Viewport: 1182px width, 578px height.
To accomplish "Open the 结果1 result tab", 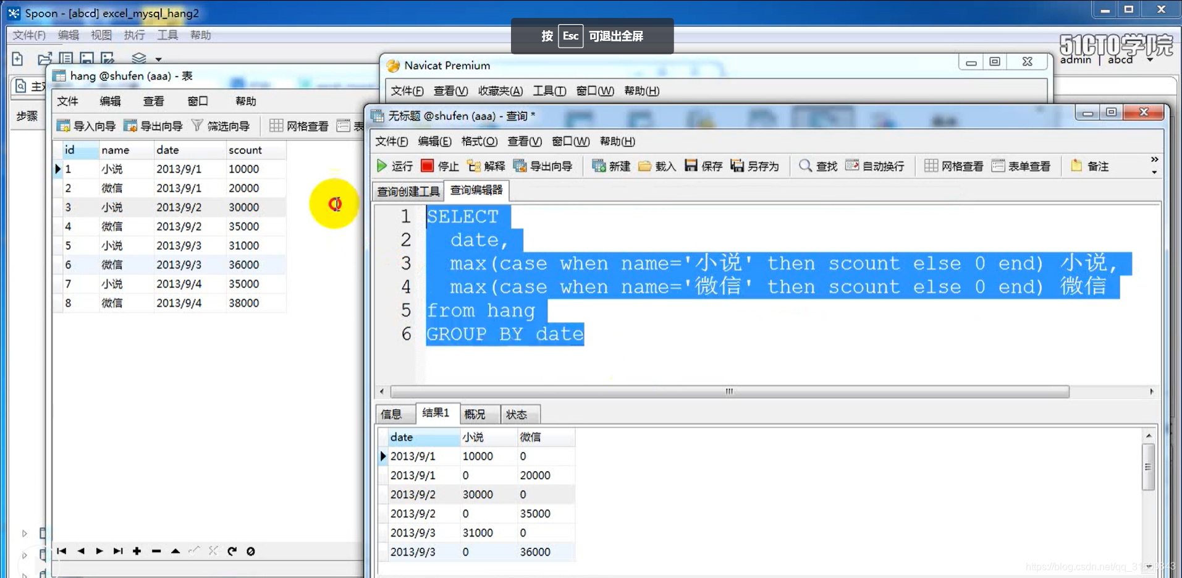I will pos(436,413).
